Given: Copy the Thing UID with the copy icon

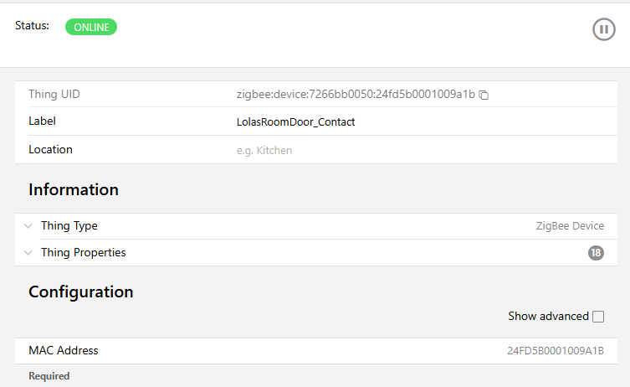Looking at the screenshot, I should coord(484,95).
